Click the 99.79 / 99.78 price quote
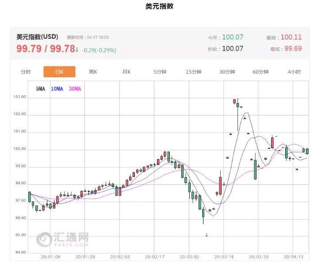Image resolution: width=314 pixels, height=265 pixels. pyautogui.click(x=46, y=49)
